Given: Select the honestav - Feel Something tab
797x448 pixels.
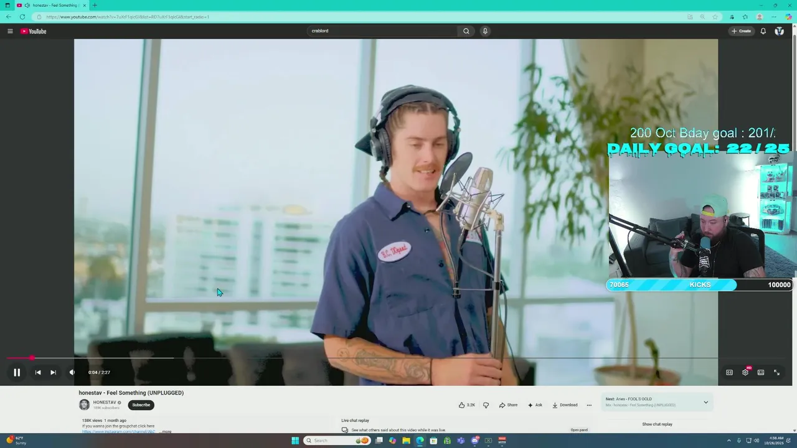Looking at the screenshot, I should (53, 5).
